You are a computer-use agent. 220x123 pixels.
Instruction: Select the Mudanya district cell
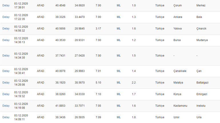(x=202, y=40)
